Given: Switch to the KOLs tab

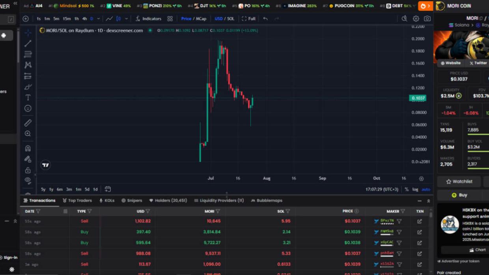Looking at the screenshot, I should tap(107, 201).
